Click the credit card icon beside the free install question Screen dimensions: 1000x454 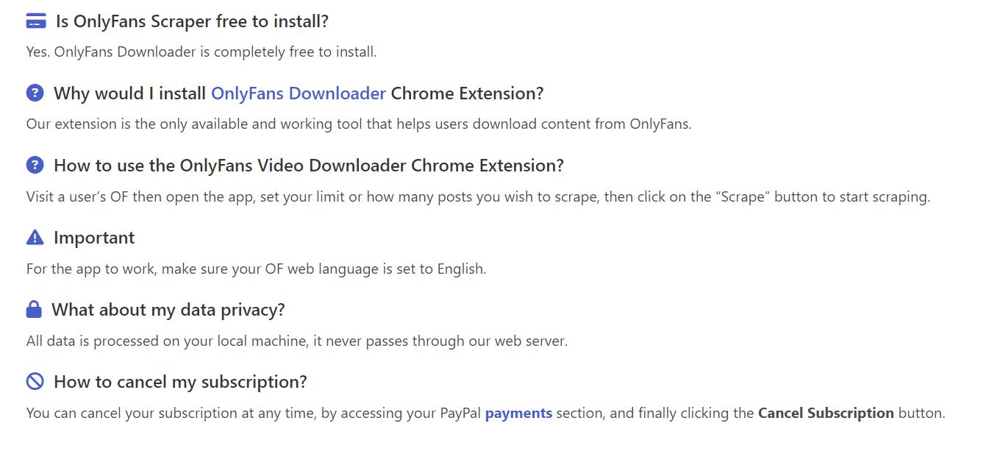pyautogui.click(x=35, y=21)
